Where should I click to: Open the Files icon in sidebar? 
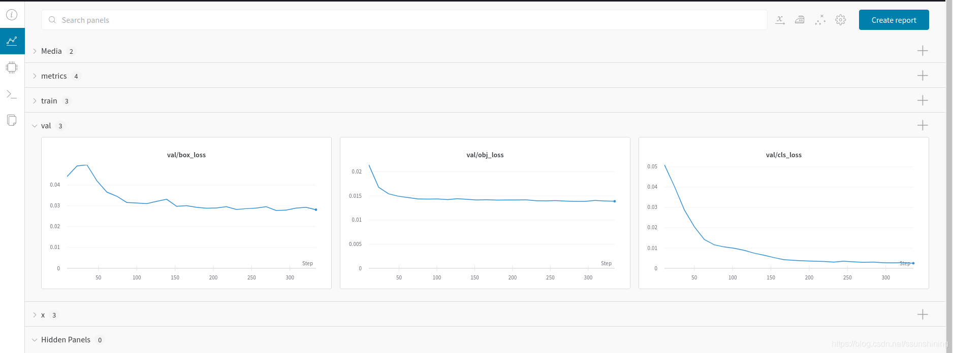click(x=12, y=120)
